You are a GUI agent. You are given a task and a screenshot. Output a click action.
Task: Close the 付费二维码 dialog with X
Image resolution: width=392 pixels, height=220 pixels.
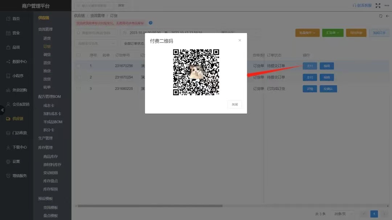coord(240,40)
